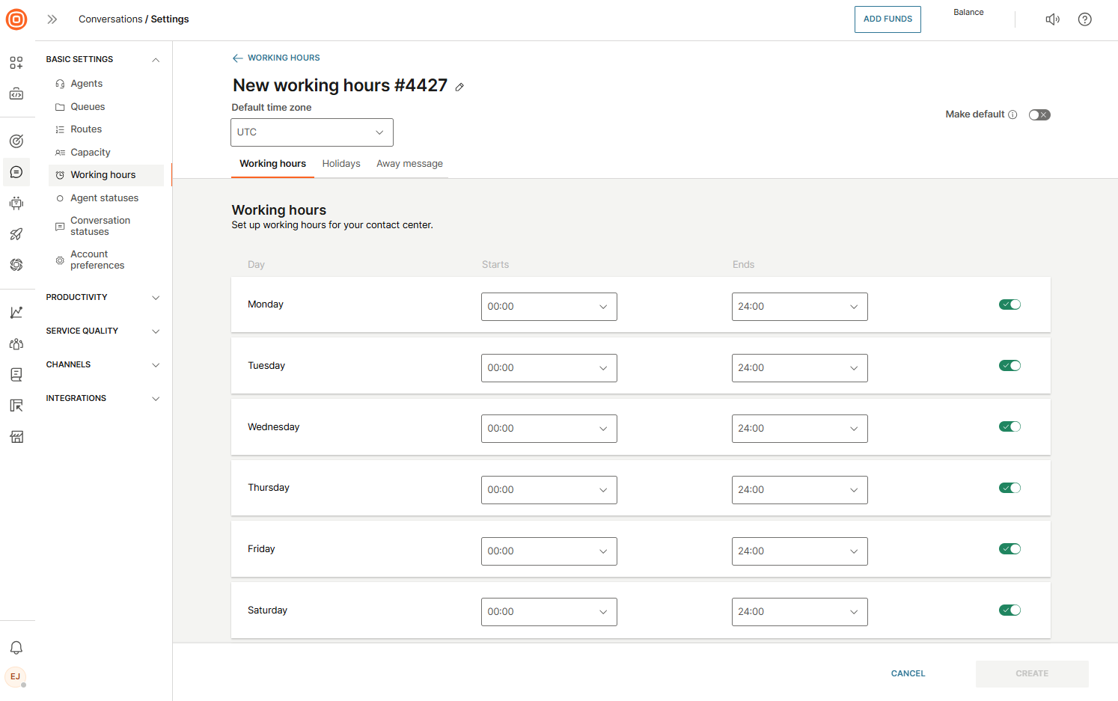Expand the sidebar with double chevron icon
The width and height of the screenshot is (1118, 701).
[x=52, y=19]
